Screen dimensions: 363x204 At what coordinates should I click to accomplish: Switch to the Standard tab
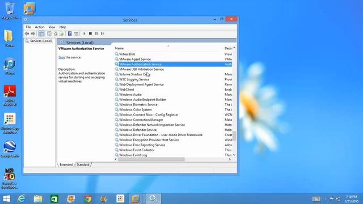pos(83,165)
